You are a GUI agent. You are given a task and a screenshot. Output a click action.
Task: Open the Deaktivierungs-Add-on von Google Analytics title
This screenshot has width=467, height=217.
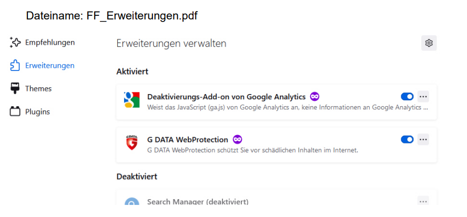pos(226,97)
